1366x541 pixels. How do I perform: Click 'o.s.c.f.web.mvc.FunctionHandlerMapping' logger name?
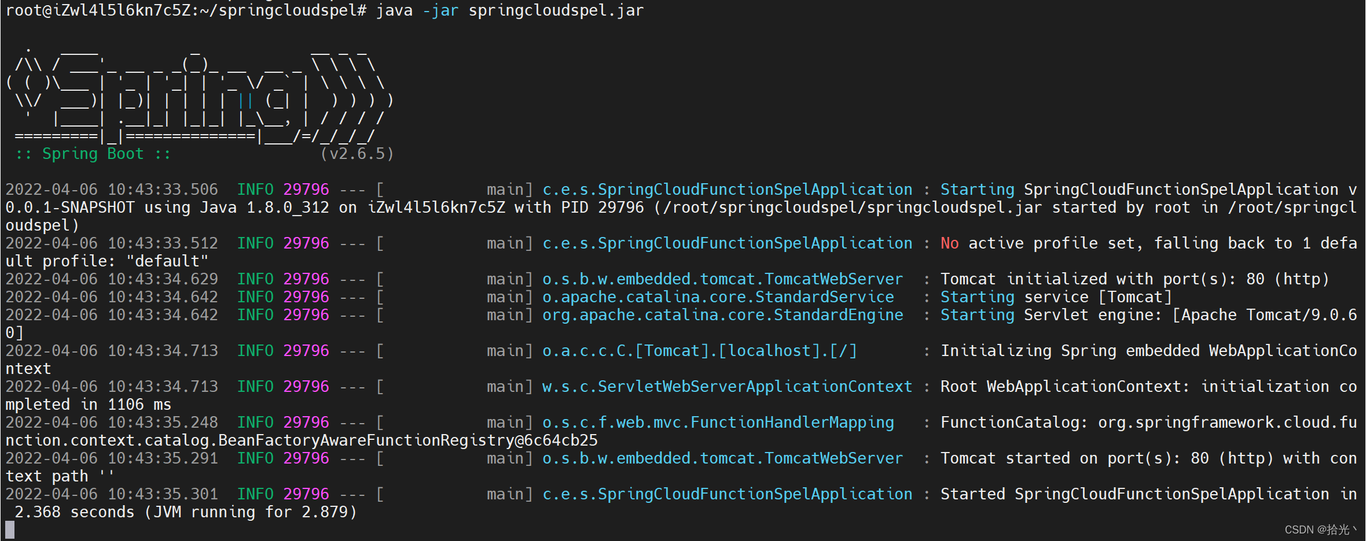[x=718, y=423]
